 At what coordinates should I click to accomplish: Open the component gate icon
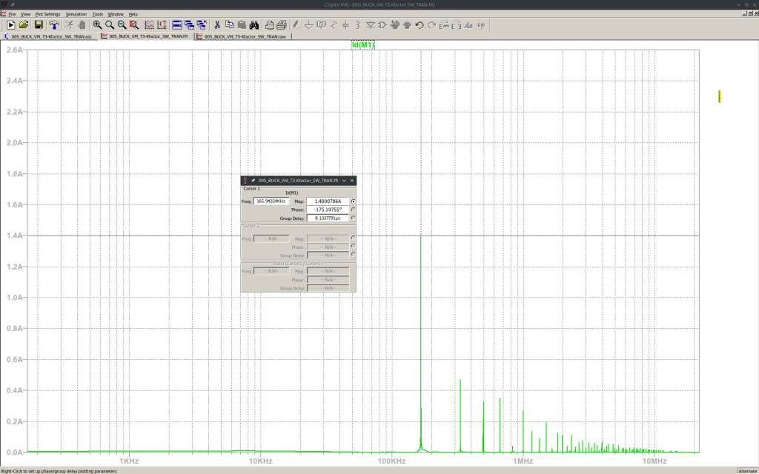382,24
